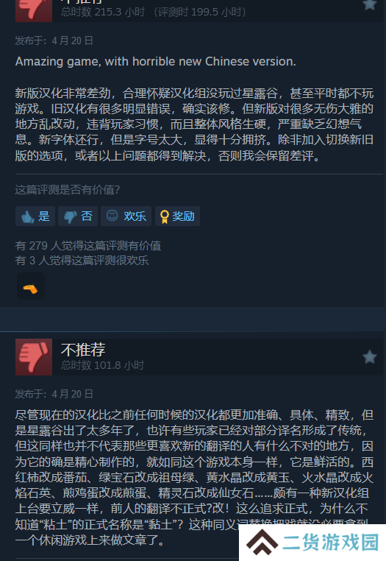Image resolution: width=386 pixels, height=561 pixels.
Task: Vote 否 with the thumbs-down button
Action: tap(78, 216)
